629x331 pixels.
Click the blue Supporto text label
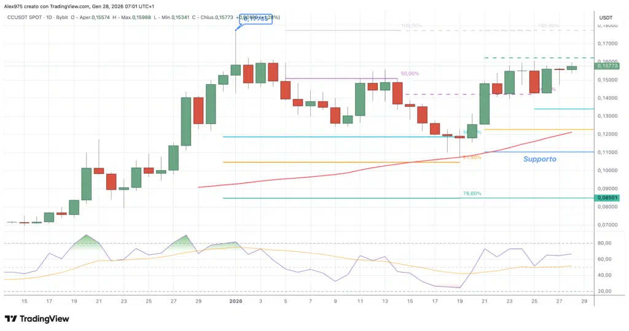click(x=539, y=159)
